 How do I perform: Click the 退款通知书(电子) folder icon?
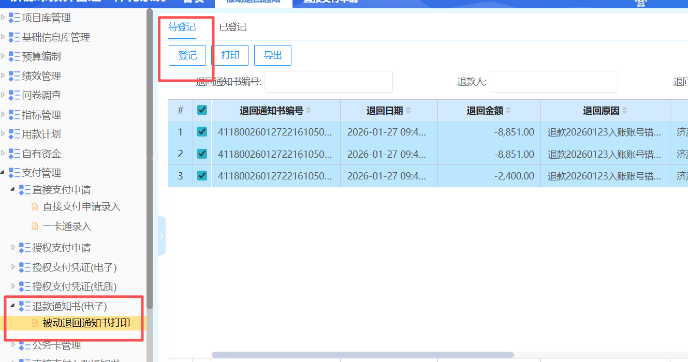[x=25, y=306]
